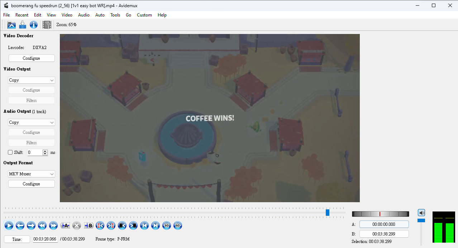The width and height of the screenshot is (458, 248).
Task: Seek forward 60 seconds
Action: pos(178,225)
